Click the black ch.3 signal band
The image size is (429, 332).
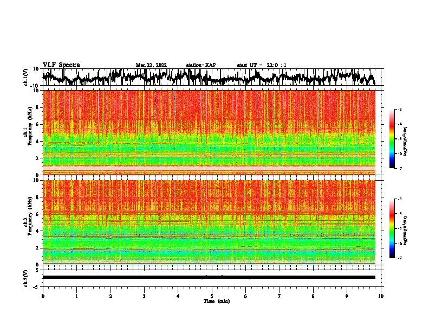click(x=209, y=277)
